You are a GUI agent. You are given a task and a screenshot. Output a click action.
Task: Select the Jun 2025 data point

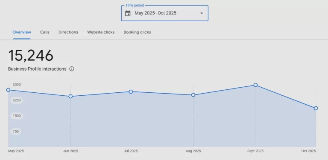click(x=70, y=96)
